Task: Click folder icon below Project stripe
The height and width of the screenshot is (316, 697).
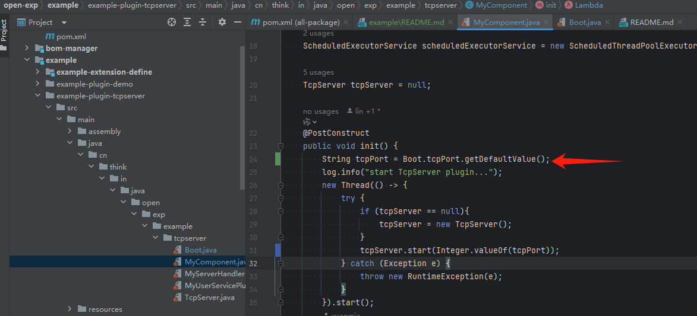Action: pyautogui.click(x=4, y=48)
